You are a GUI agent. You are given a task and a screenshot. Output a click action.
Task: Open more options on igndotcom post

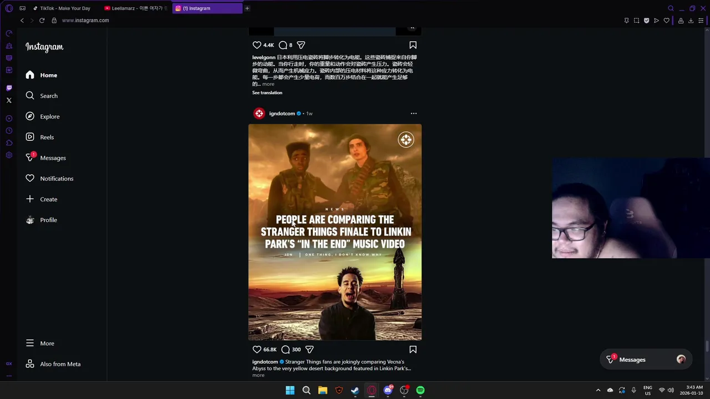(413, 114)
